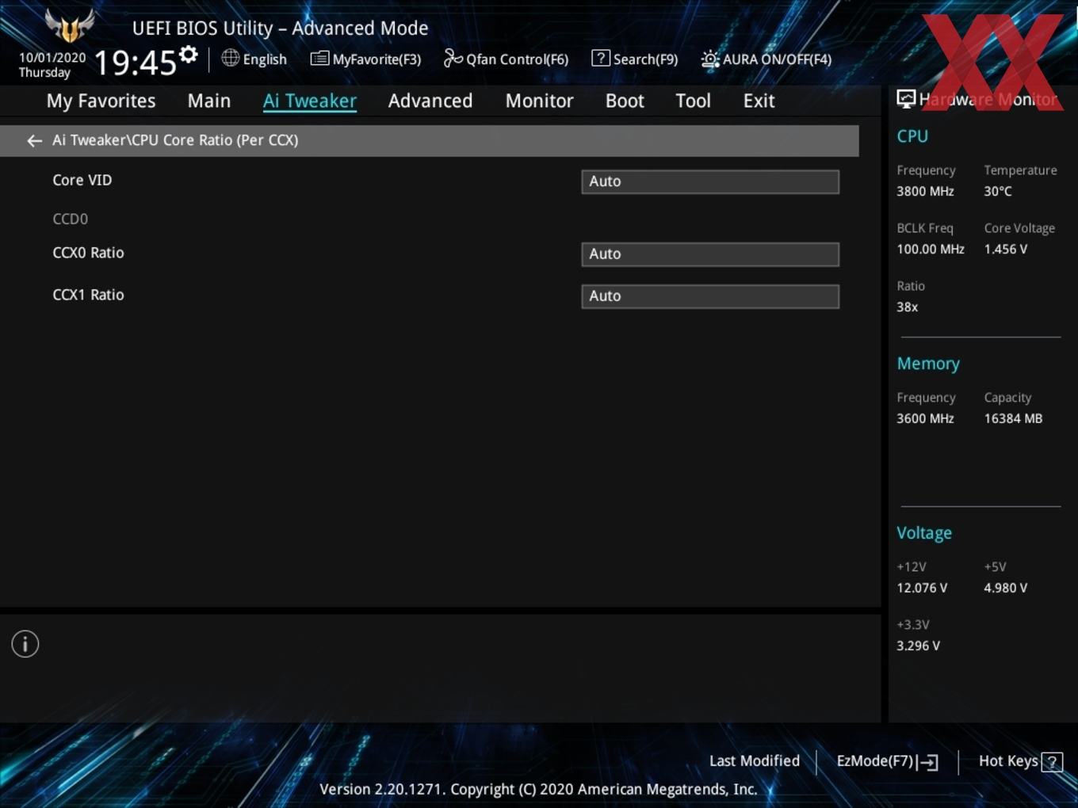Open Hot Keys help
The image size is (1078, 808).
[1021, 761]
